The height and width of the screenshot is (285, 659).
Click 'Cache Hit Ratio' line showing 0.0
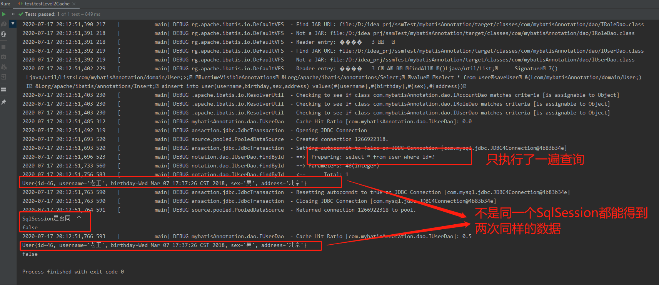tap(247, 121)
